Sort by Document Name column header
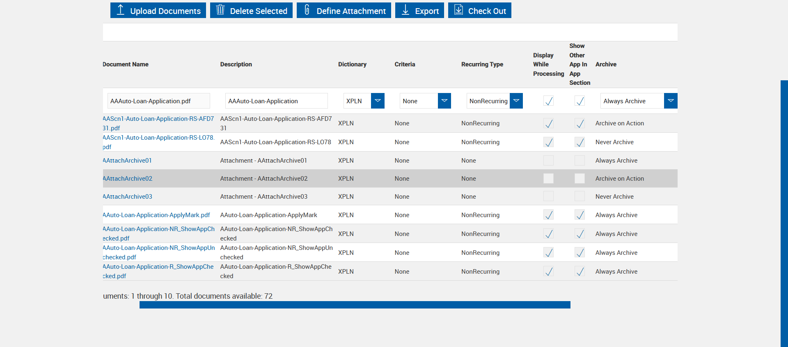 [x=126, y=64]
